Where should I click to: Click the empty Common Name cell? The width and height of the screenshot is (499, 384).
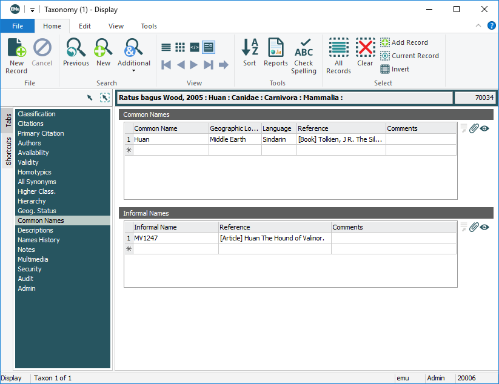[x=170, y=150]
